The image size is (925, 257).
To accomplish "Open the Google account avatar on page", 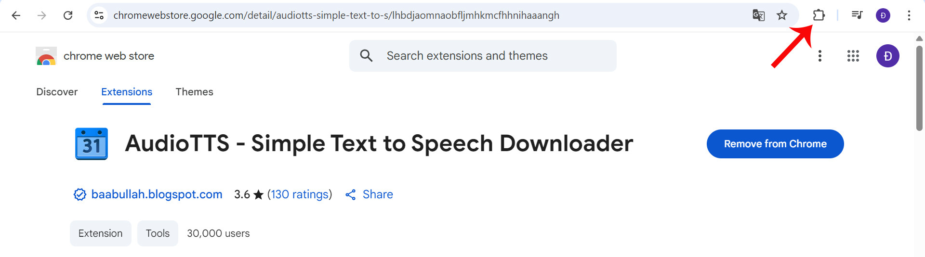I will click(x=887, y=56).
